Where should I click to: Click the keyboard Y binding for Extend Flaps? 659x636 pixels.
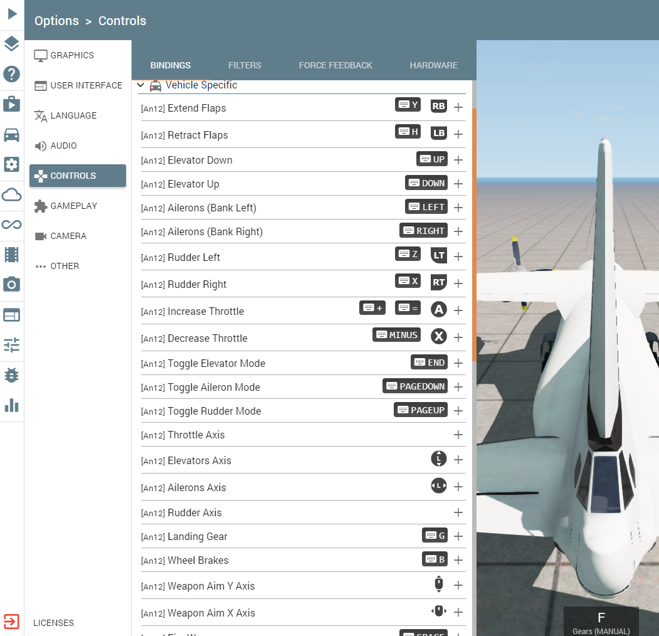click(408, 105)
